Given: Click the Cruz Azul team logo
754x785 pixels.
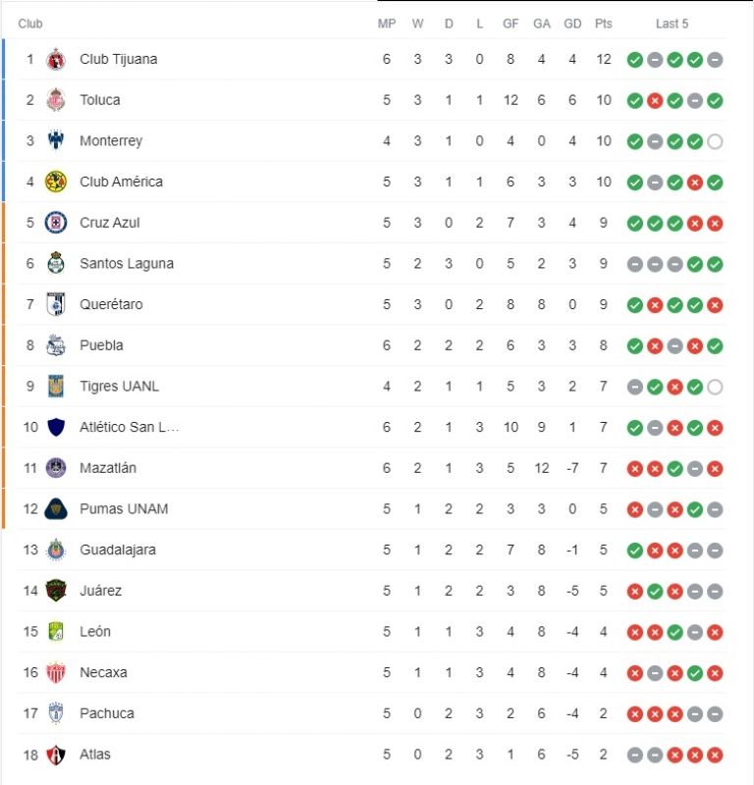Looking at the screenshot, I should click(56, 223).
